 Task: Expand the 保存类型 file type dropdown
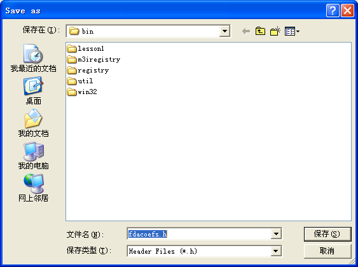tap(276, 251)
